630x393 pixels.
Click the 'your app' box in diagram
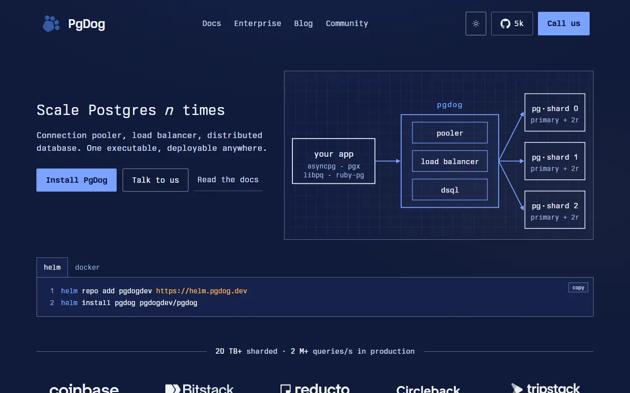tap(334, 161)
